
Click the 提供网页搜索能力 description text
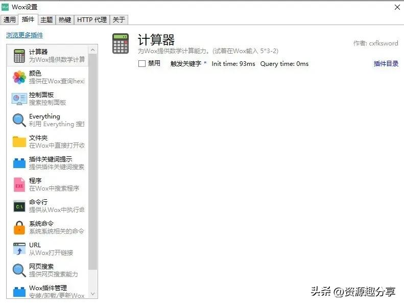(x=53, y=274)
